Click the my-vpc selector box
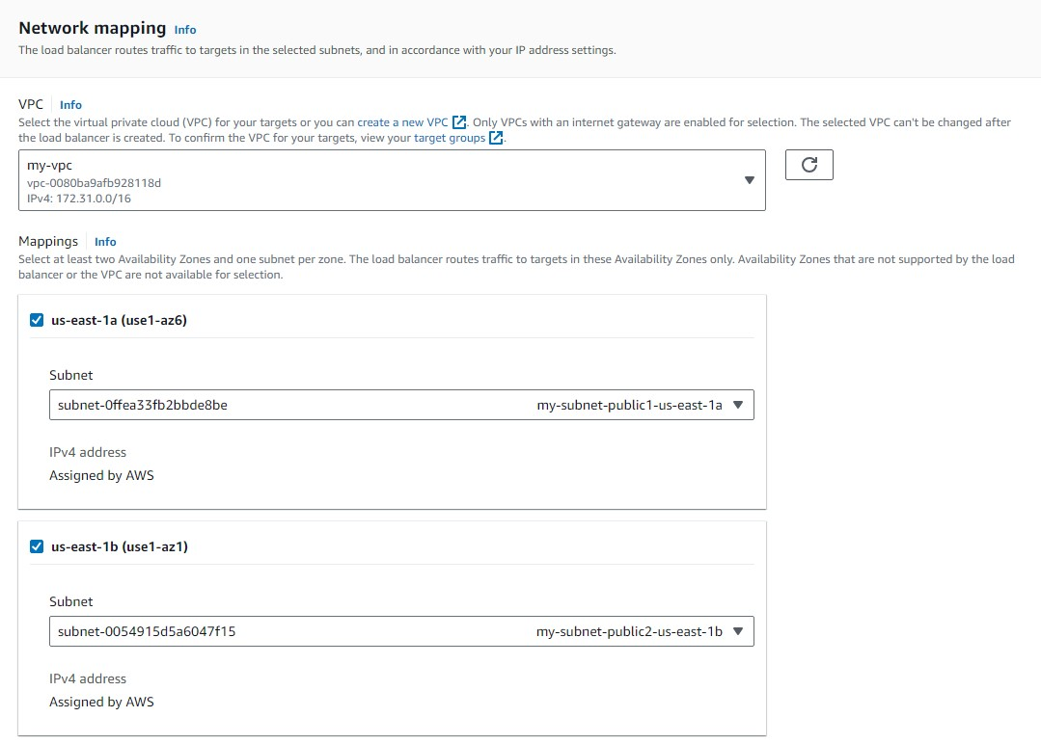 (386, 180)
